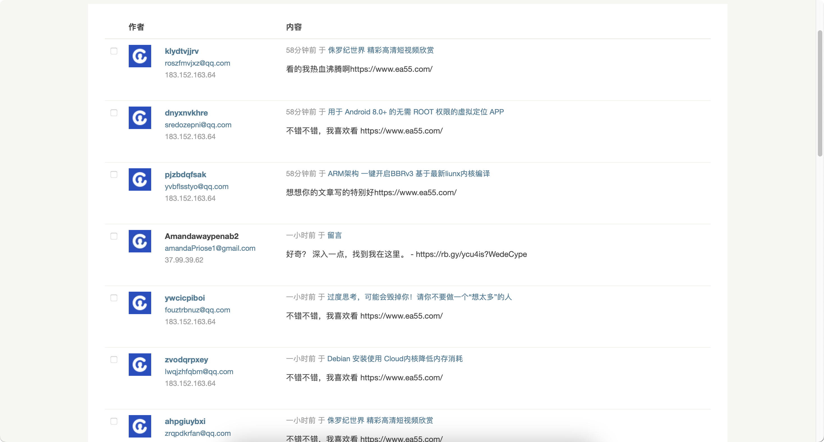Select the klydtvjjrv comment checkbox
The height and width of the screenshot is (442, 824).
coord(114,51)
